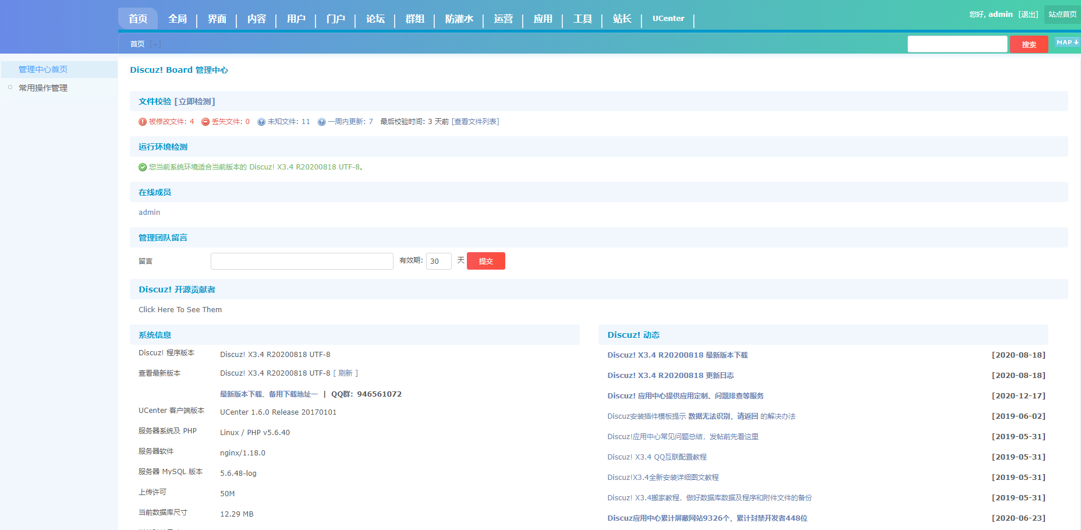Open the 应用 top menu

pos(543,19)
